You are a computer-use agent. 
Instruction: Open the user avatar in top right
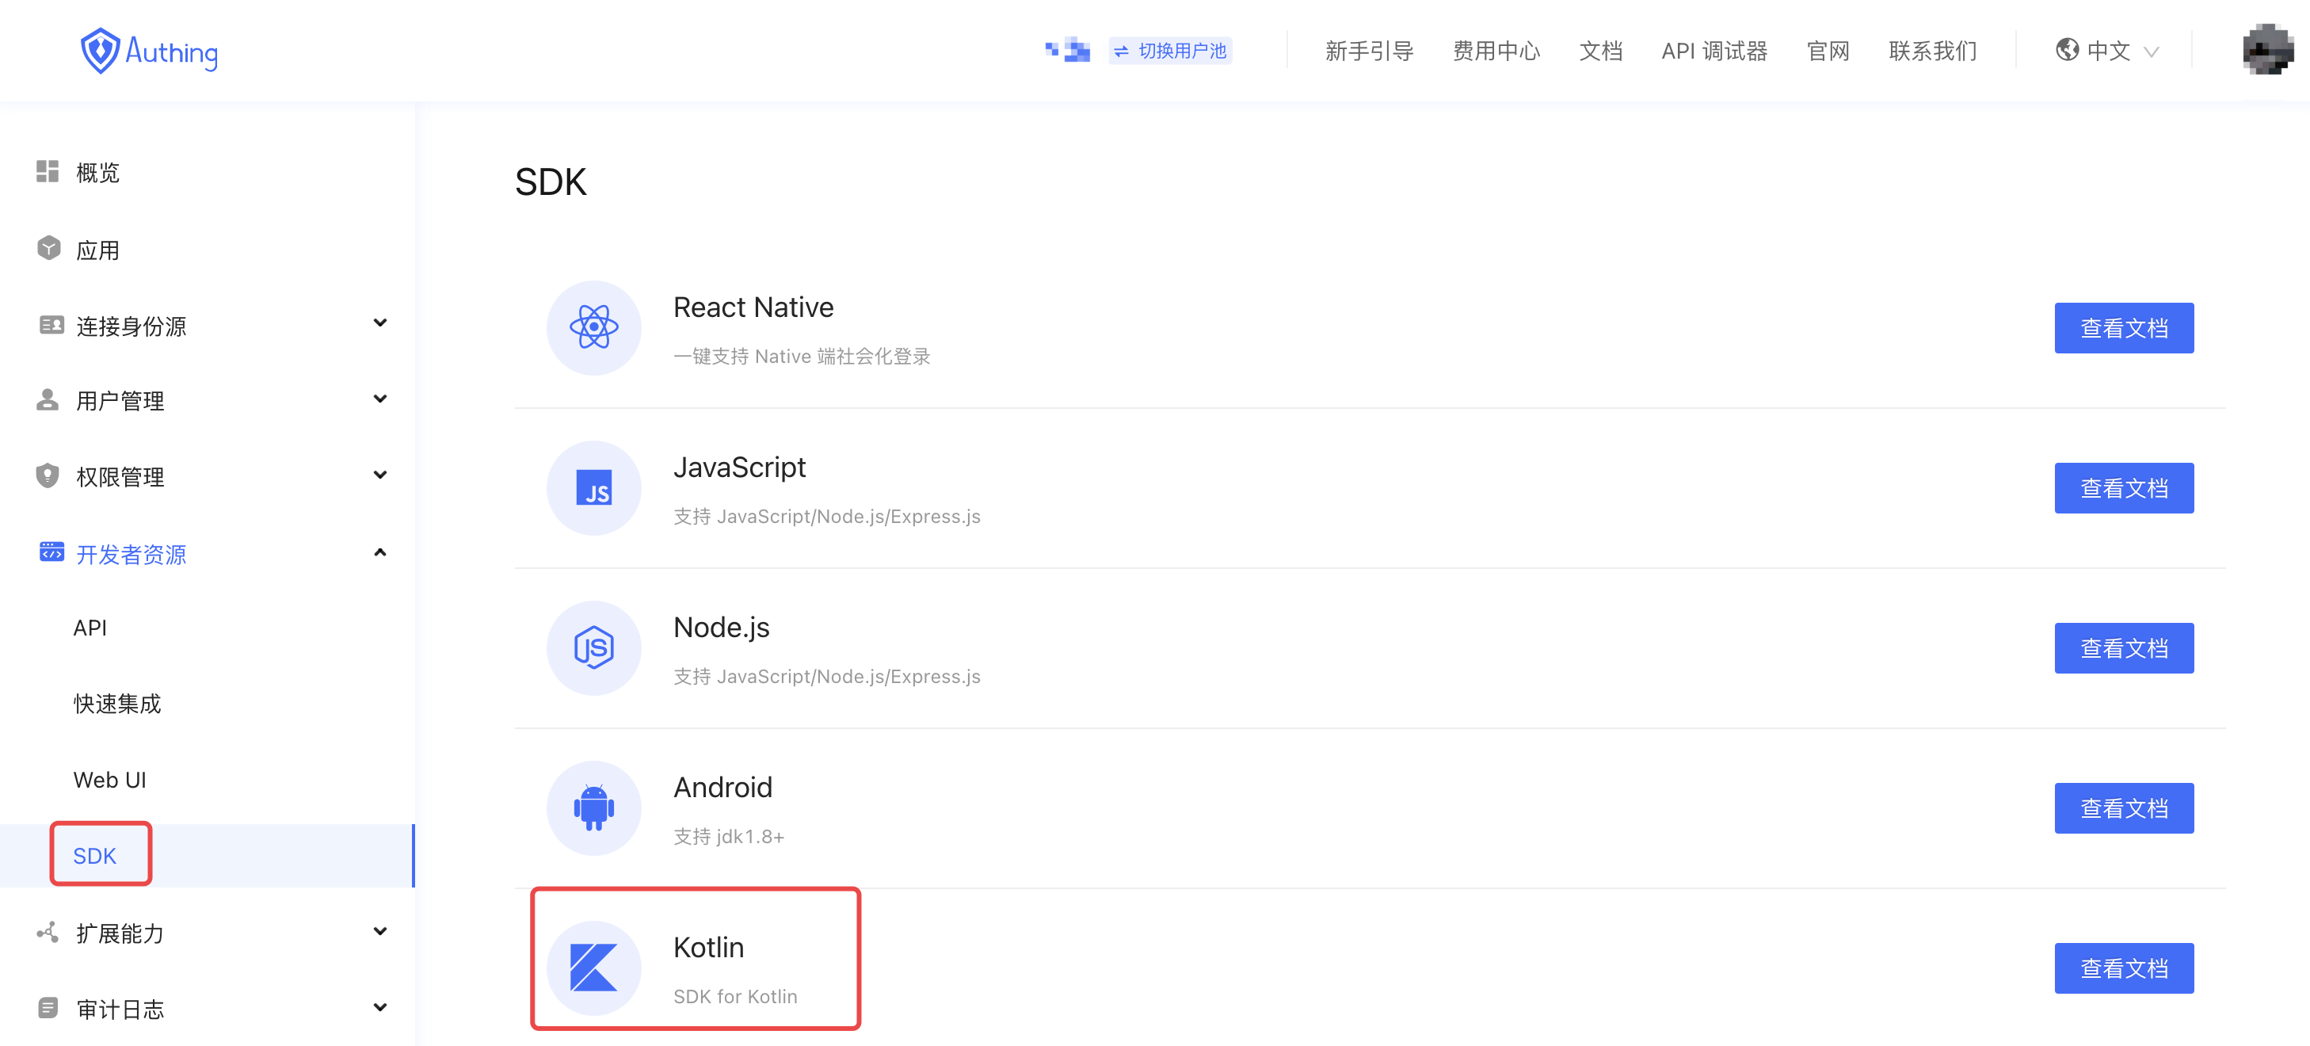2267,50
